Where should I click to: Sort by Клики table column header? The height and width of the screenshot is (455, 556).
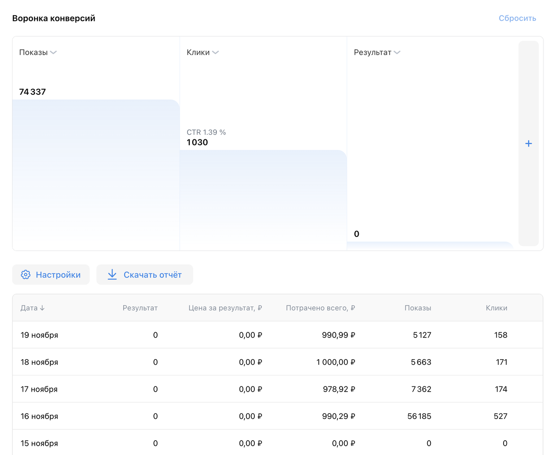click(496, 308)
